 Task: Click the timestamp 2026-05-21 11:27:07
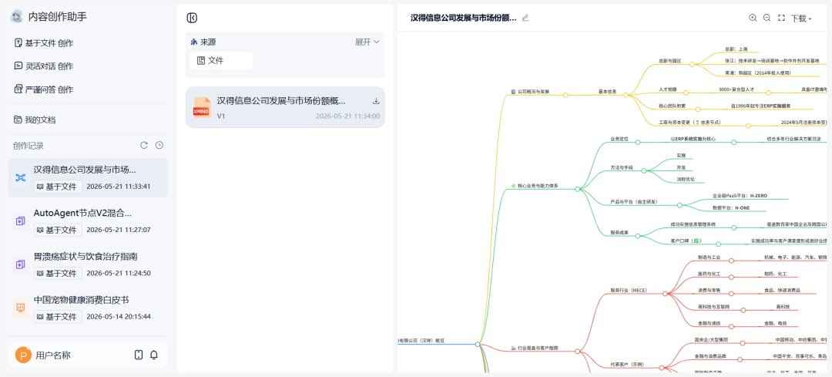pos(119,230)
